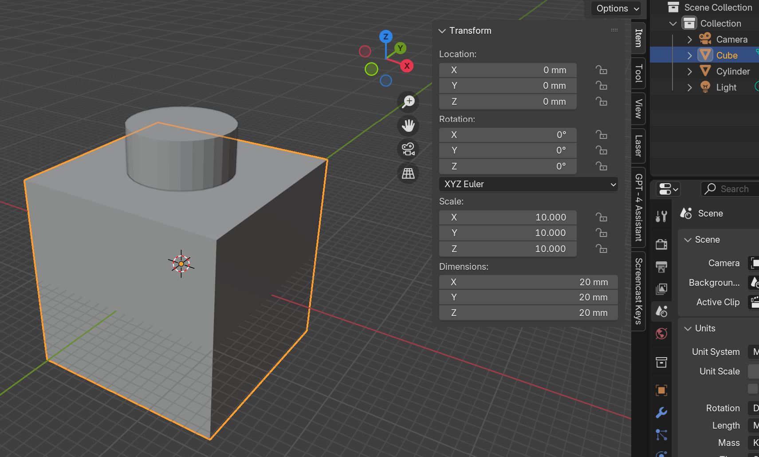Image resolution: width=759 pixels, height=457 pixels.
Task: Switch to World properties globe icon
Action: pos(661,333)
